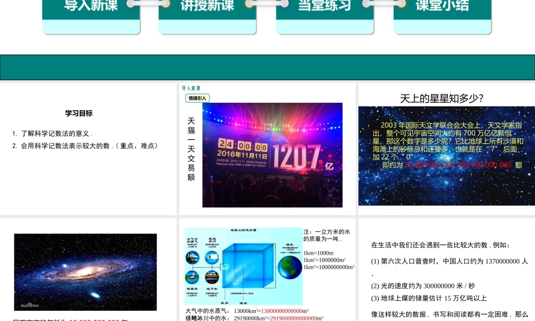535x321 pixels.
Task: Click the 极地冰川 glacier circle icon
Action: pyautogui.click(x=212, y=257)
